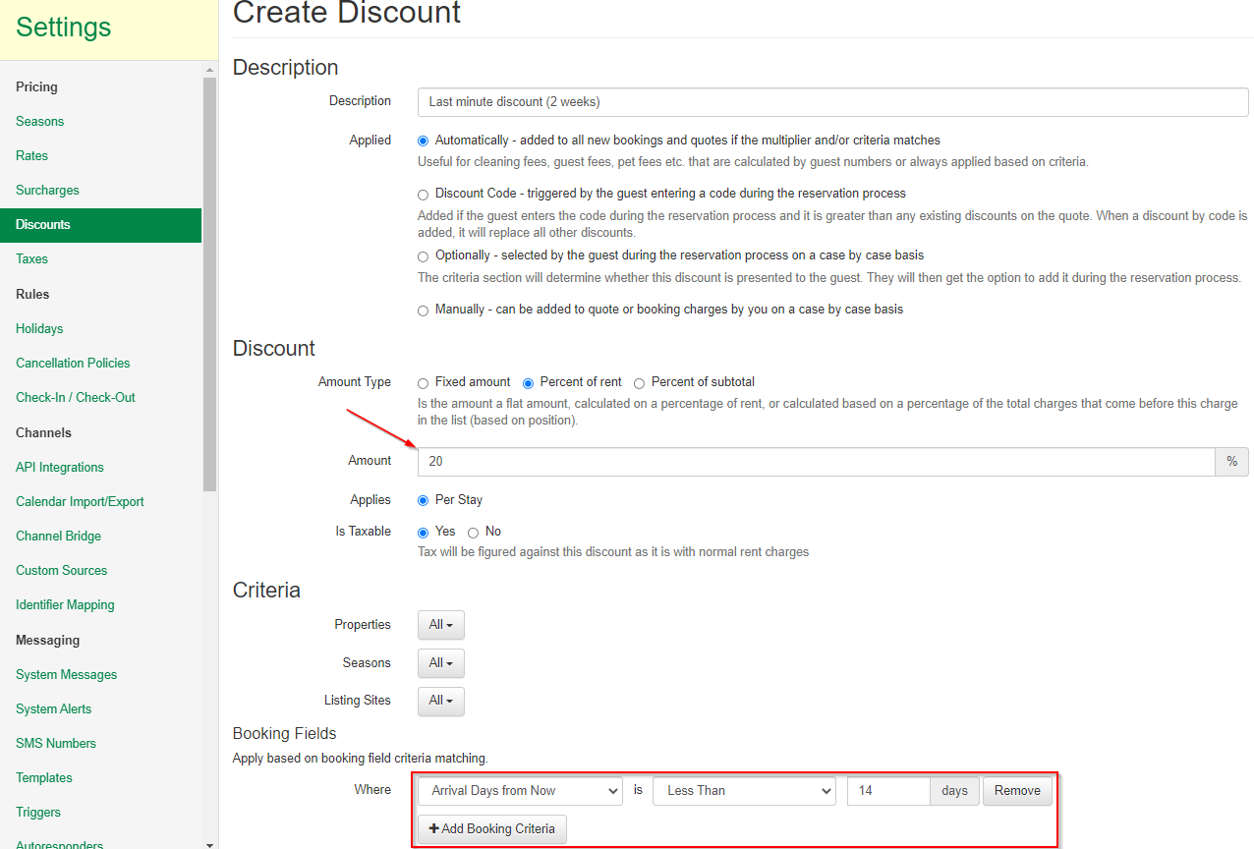The image size is (1254, 849).
Task: Open the Listing Sites All dropdown
Action: point(440,701)
